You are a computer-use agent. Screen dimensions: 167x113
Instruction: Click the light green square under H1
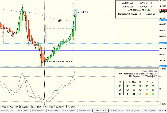coord(140,94)
